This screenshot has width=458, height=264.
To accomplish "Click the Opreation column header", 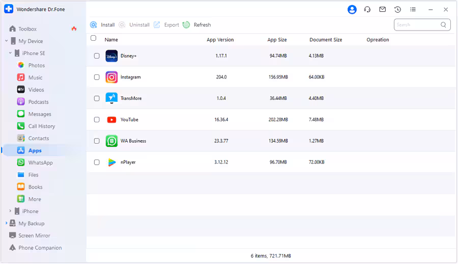I will point(378,40).
